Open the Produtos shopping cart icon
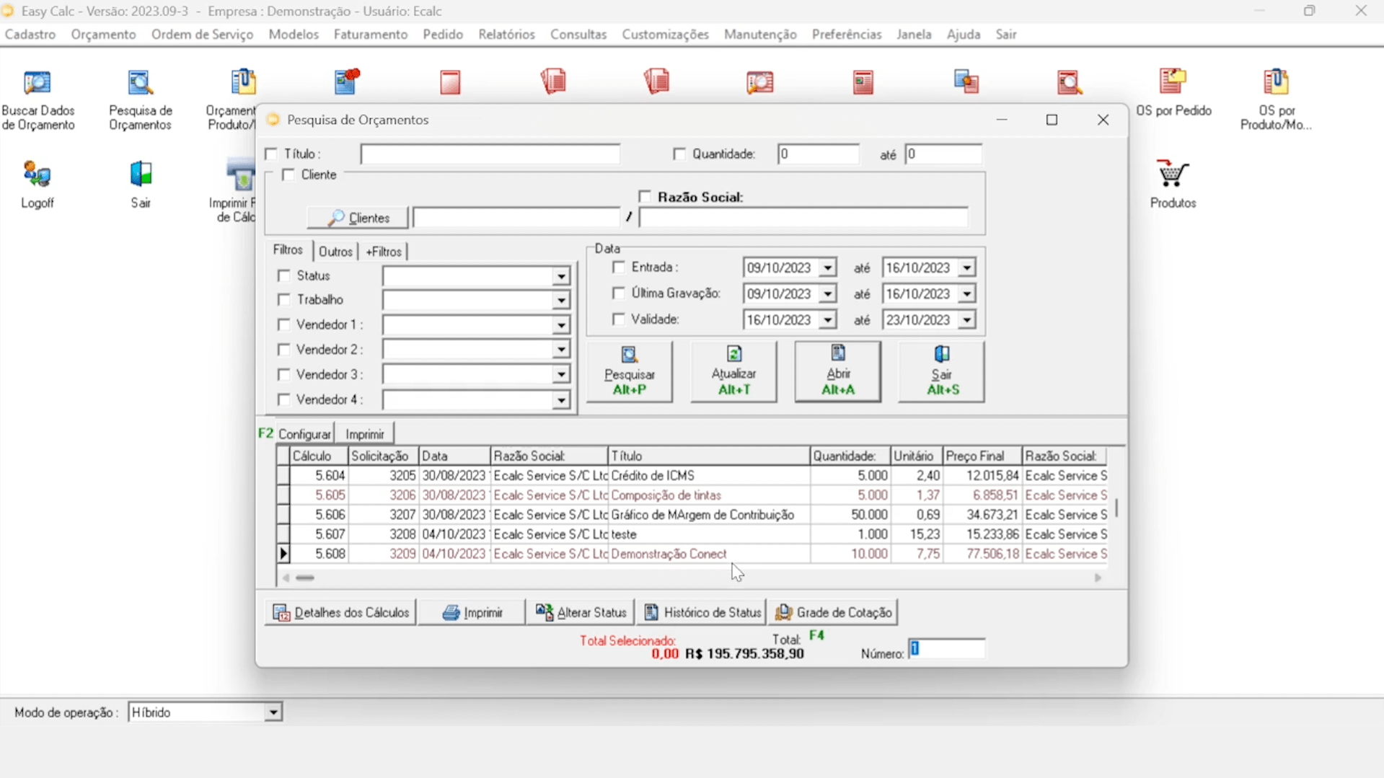 click(1173, 176)
